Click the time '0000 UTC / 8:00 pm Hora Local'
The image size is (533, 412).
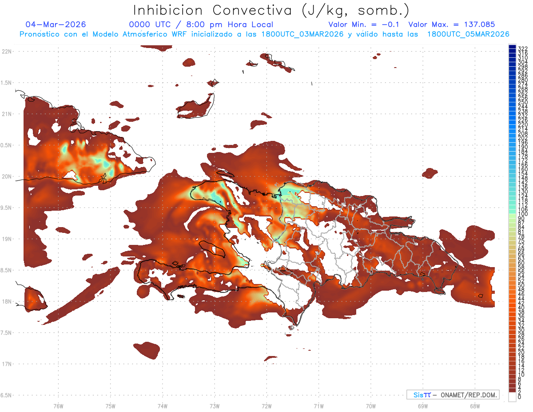[201, 25]
